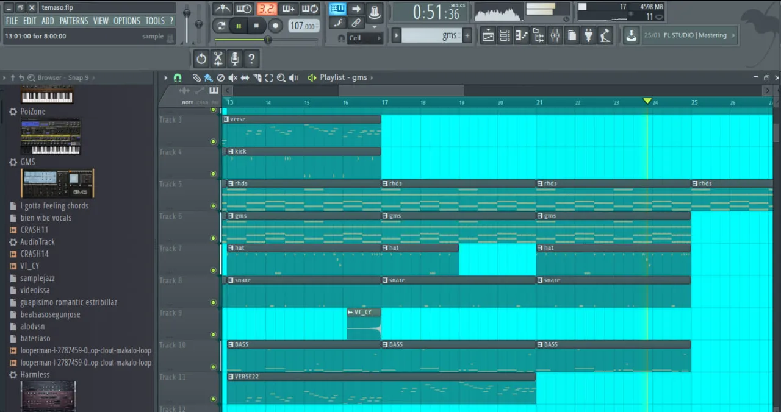Open the Mixer view button

[x=555, y=35]
